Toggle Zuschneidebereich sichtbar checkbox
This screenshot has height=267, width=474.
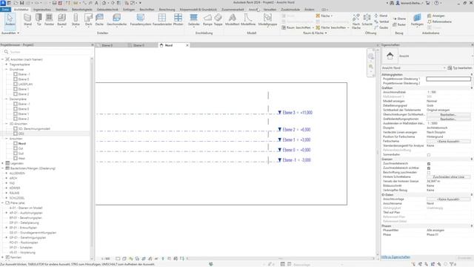429,168
